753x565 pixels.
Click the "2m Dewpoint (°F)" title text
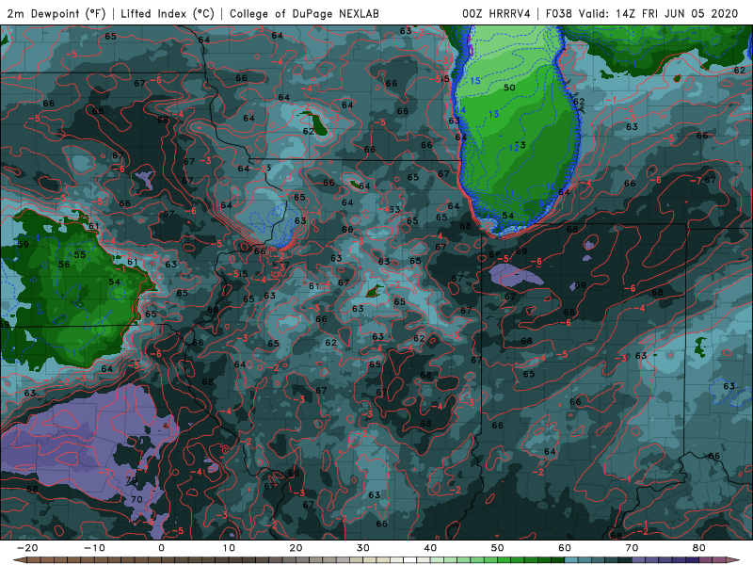point(56,13)
